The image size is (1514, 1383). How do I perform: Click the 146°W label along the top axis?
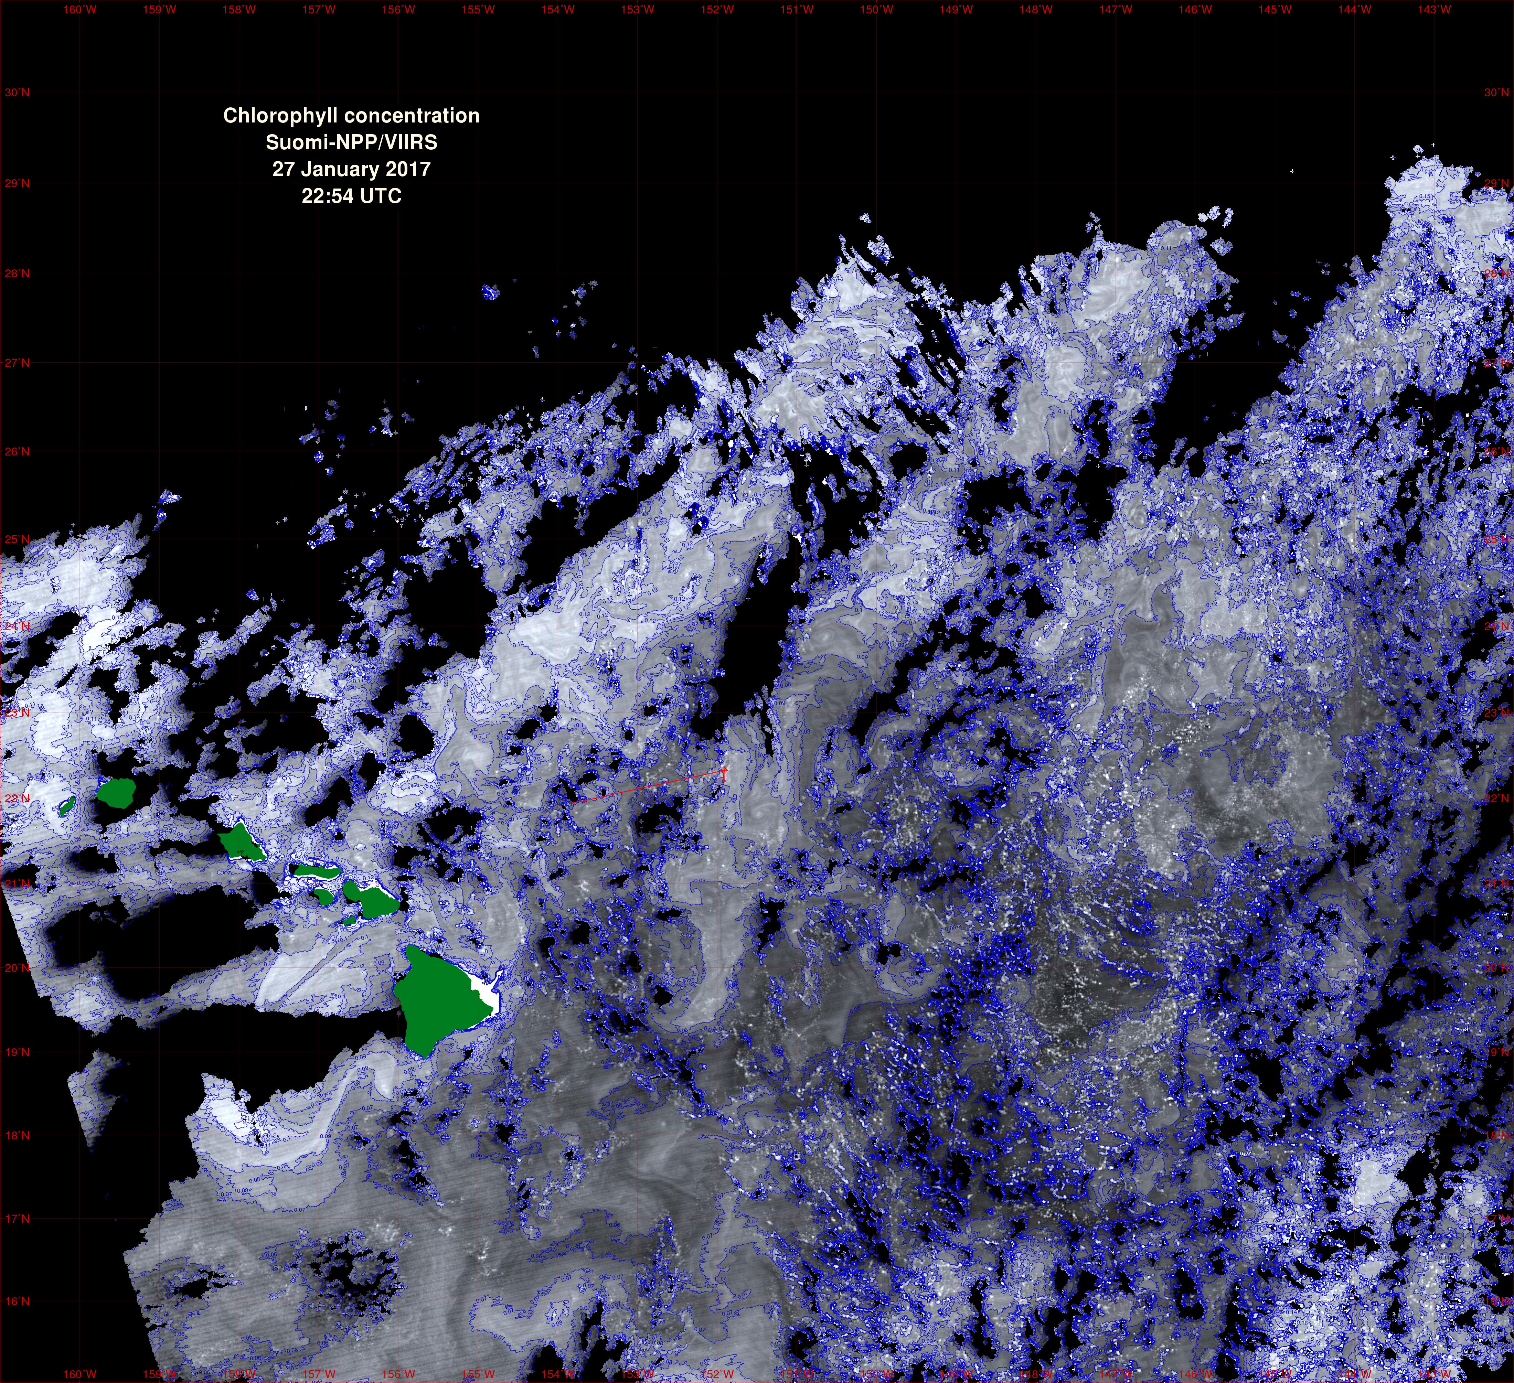[1196, 10]
